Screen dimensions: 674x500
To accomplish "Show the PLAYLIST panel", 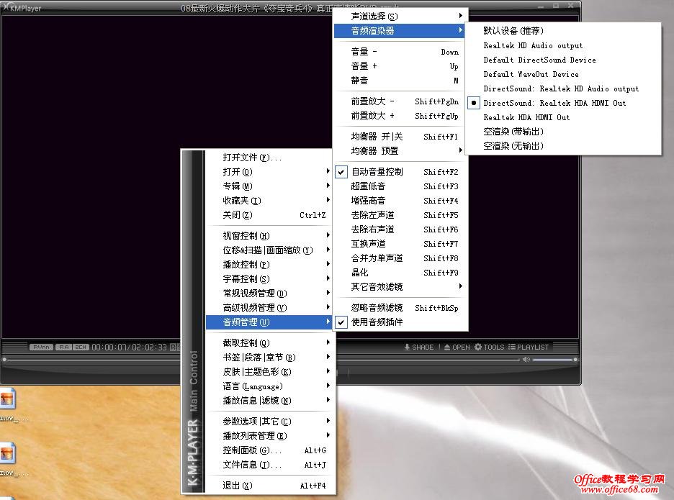I will coord(529,347).
